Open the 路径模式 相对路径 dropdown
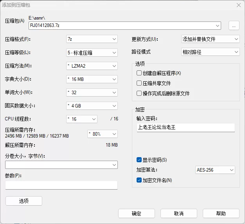The image size is (245, 224). (210, 52)
